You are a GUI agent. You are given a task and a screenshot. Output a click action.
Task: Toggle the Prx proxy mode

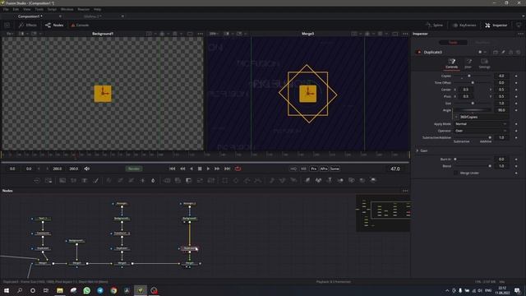(314, 169)
